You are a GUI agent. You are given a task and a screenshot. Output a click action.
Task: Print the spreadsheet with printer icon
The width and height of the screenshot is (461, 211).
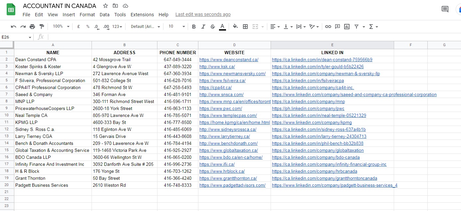tap(32, 27)
